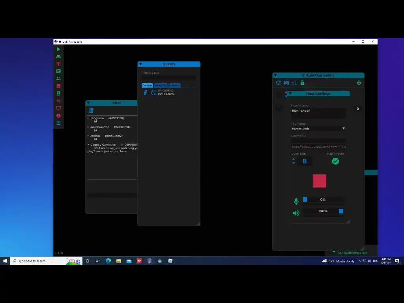Clear chat with the trash bin icon

(91, 110)
